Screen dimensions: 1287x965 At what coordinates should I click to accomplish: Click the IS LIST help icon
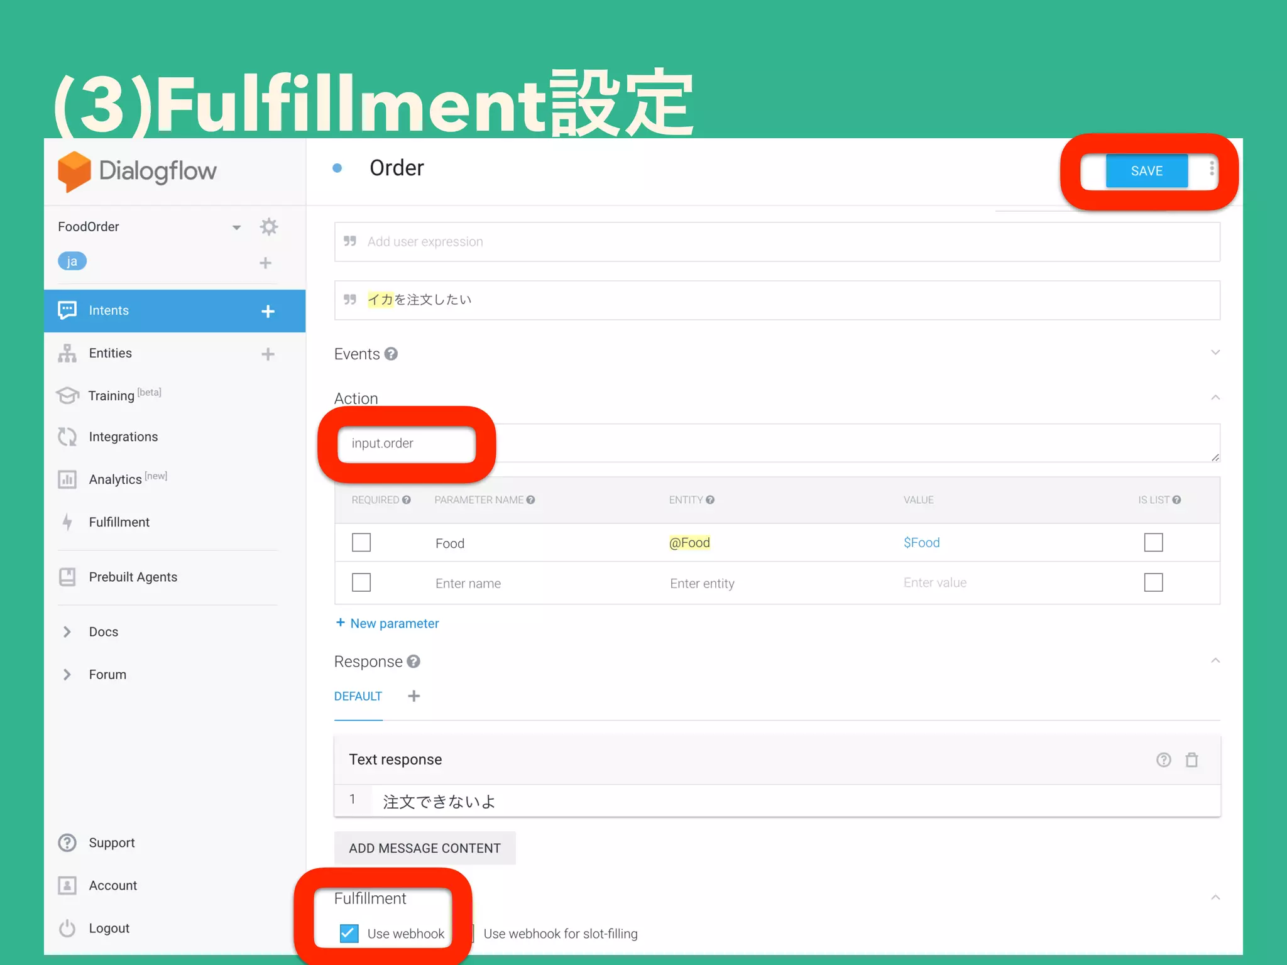[1177, 500]
